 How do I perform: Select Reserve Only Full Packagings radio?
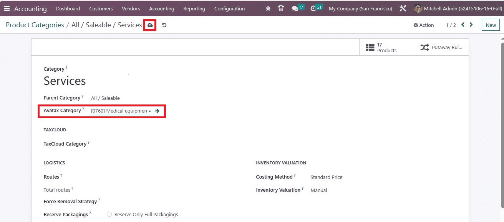click(x=109, y=214)
